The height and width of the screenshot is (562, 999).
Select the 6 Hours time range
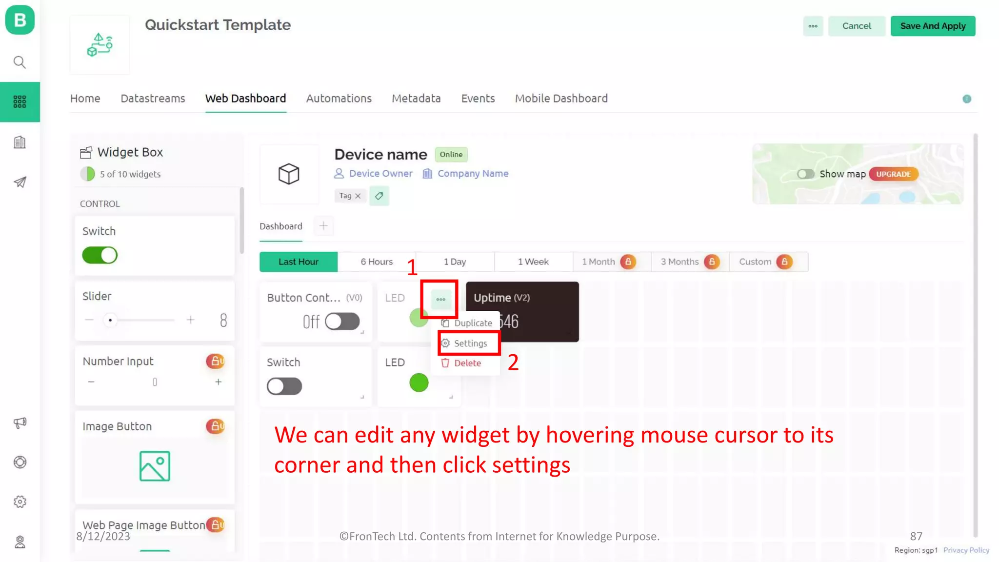point(377,261)
